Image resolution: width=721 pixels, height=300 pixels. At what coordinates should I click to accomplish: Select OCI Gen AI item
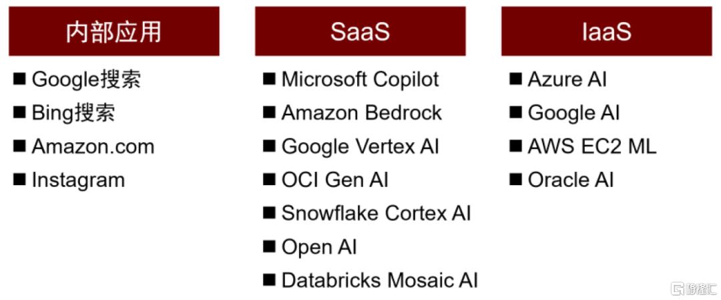tap(334, 180)
